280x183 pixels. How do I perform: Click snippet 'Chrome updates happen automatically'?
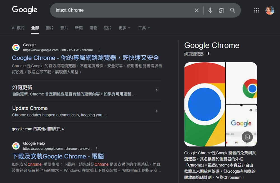59,115
